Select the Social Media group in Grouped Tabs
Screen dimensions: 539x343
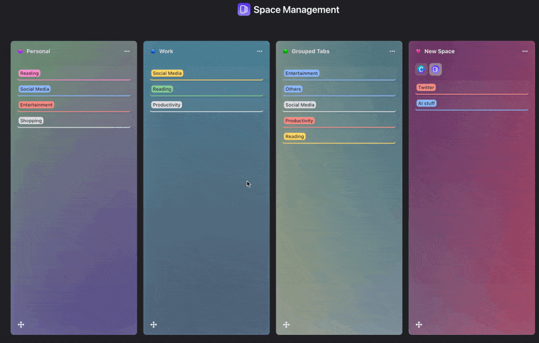(300, 105)
